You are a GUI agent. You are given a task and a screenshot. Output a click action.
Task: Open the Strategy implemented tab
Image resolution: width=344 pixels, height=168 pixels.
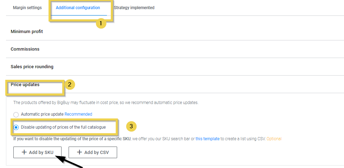[x=134, y=8]
